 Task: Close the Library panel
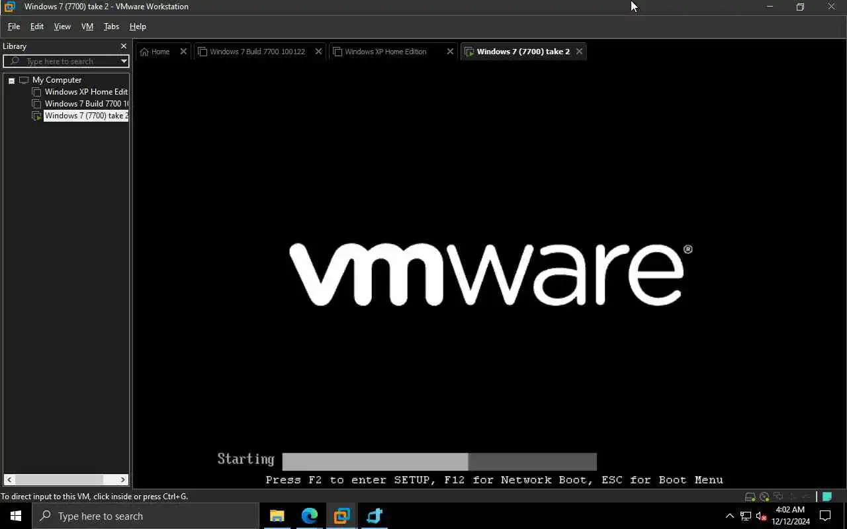[123, 46]
